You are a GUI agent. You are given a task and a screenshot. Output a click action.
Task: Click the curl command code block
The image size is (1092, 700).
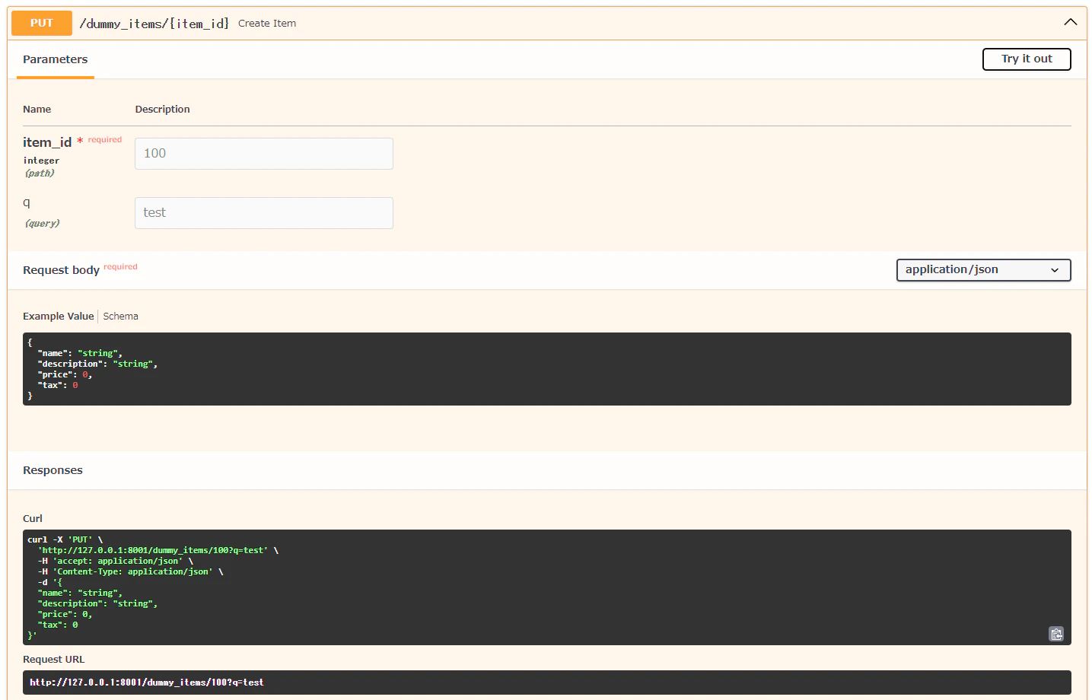[x=546, y=587]
